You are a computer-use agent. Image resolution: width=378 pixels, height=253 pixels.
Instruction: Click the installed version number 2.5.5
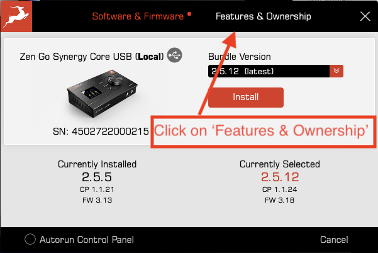click(x=97, y=177)
